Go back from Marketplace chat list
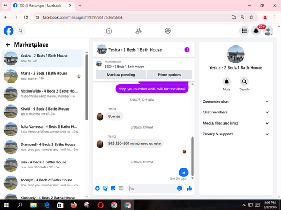This screenshot has width=281, height=210. (8, 44)
